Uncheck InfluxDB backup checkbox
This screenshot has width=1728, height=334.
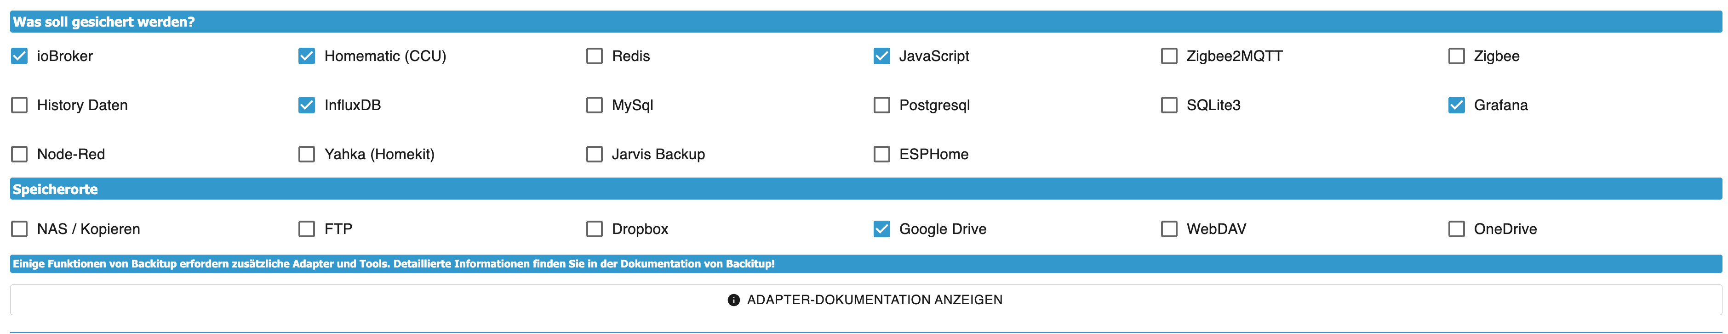pos(307,105)
